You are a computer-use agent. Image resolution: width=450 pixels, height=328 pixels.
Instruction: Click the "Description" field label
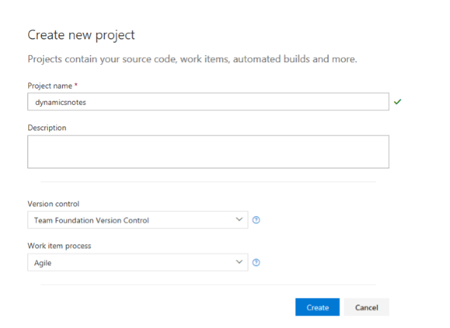point(46,128)
